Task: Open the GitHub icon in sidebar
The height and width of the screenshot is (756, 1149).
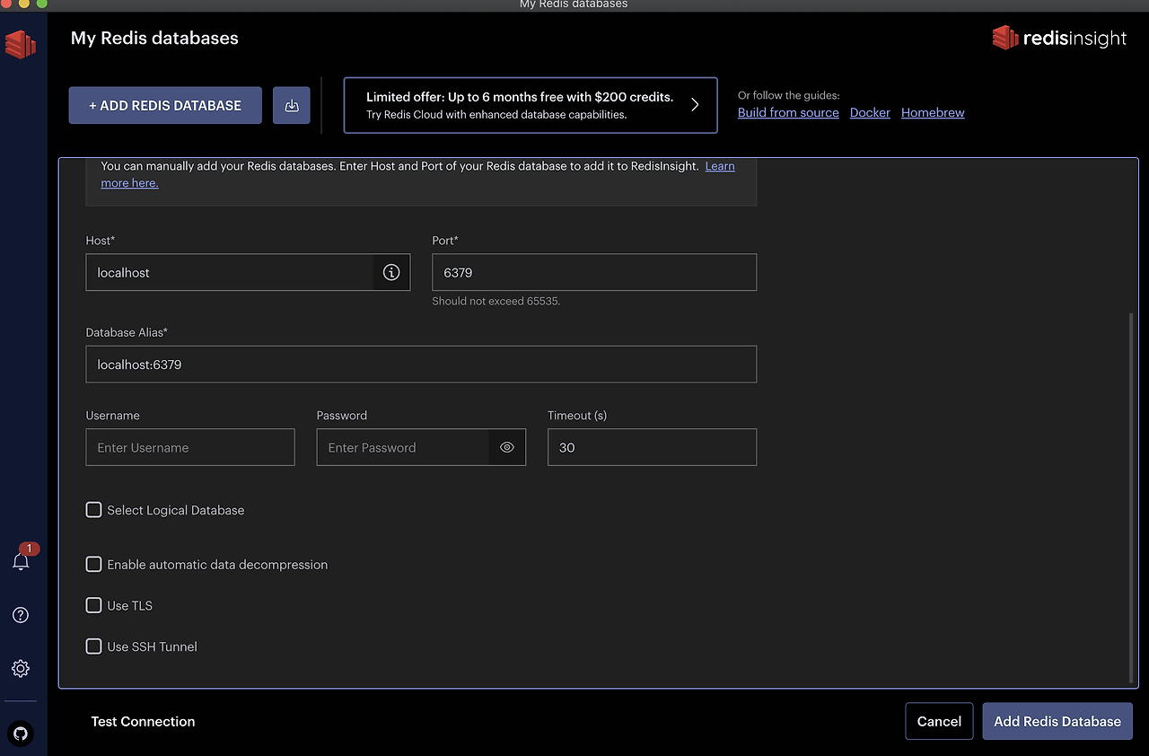Action: [21, 734]
